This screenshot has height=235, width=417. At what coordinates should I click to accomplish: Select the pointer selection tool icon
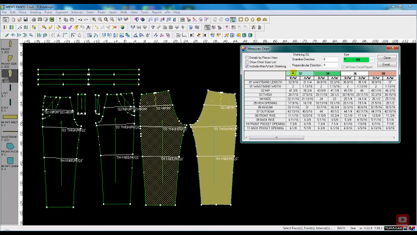click(x=6, y=20)
